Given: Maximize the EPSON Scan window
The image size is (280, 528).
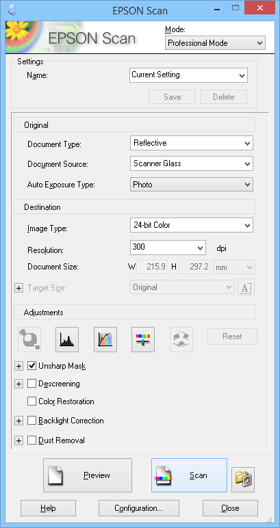Looking at the screenshot, I should click(236, 8).
